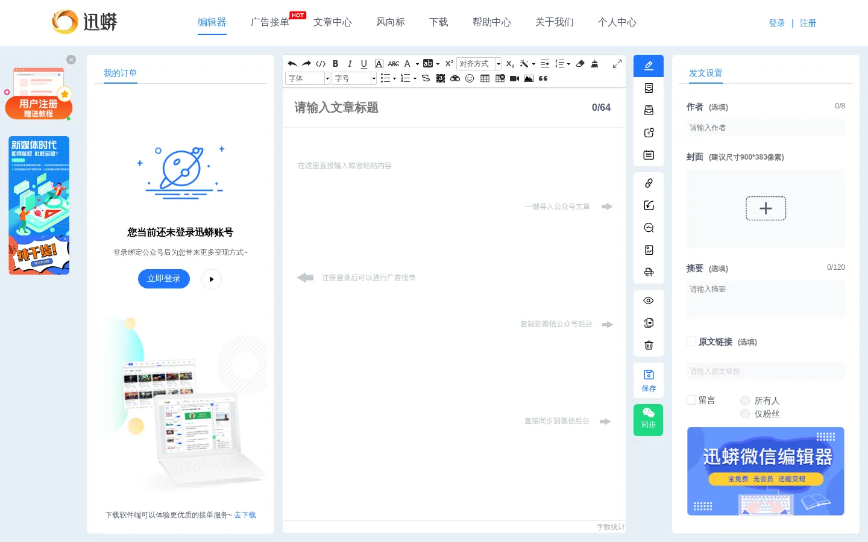The width and height of the screenshot is (868, 542).
Task: Select the eraser clear-format icon
Action: [x=580, y=64]
